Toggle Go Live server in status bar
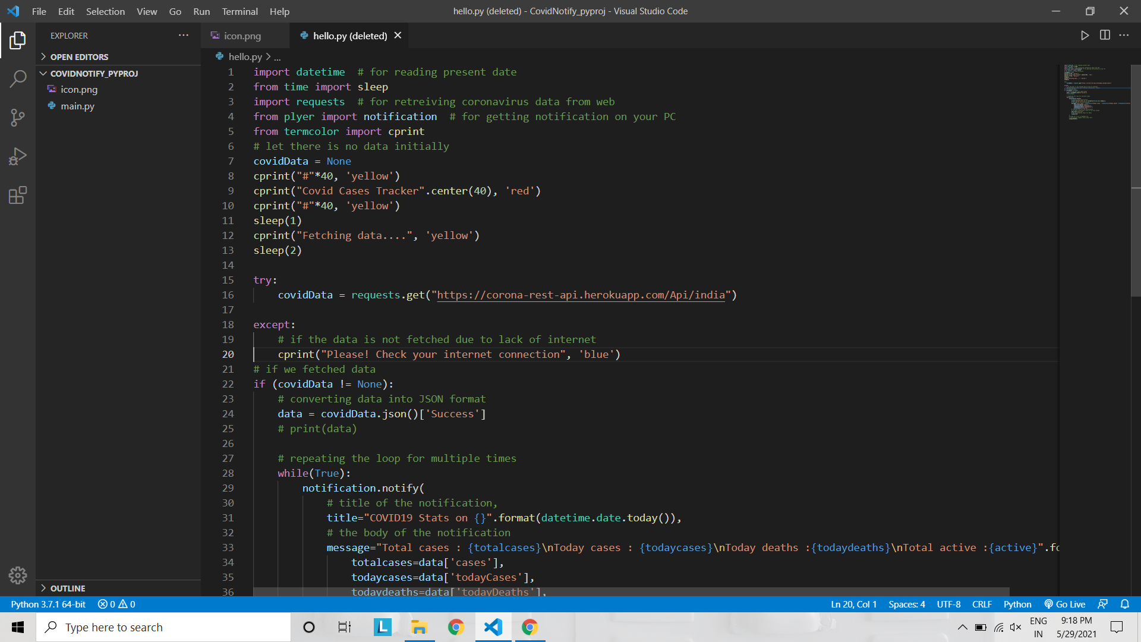Image resolution: width=1141 pixels, height=642 pixels. (1065, 604)
